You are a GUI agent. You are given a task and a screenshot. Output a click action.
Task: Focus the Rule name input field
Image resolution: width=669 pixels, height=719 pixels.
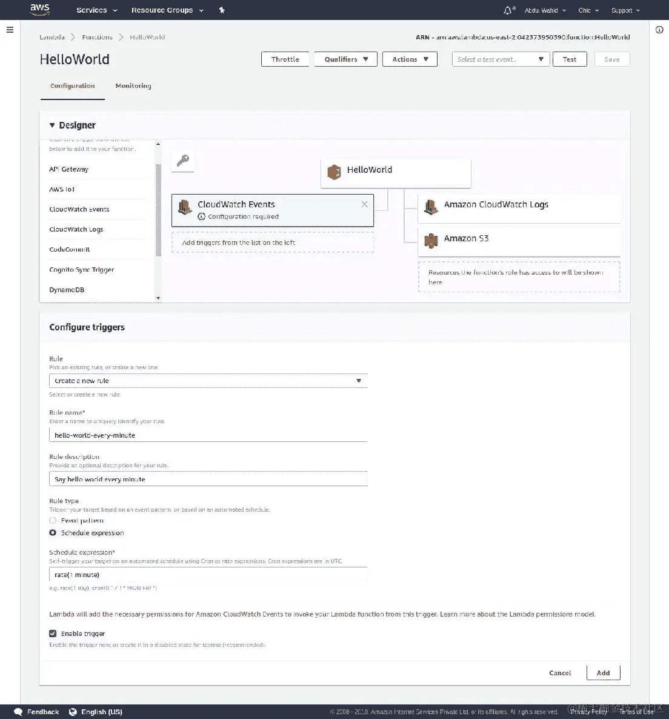pyautogui.click(x=208, y=435)
